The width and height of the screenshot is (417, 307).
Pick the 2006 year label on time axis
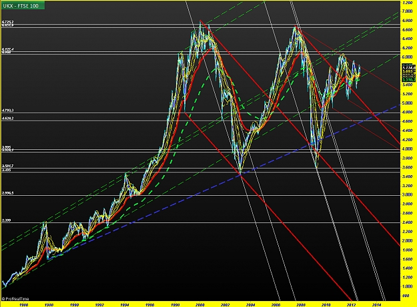pos(276,305)
